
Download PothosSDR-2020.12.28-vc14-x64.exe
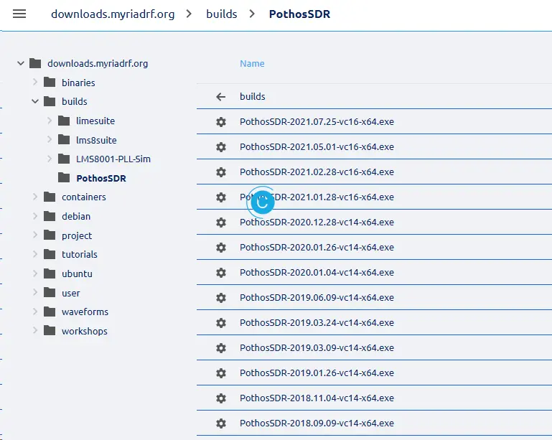click(x=317, y=222)
